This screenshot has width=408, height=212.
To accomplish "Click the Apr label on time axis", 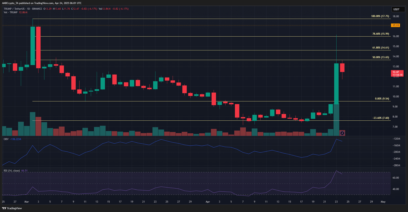I will coord(208,202).
